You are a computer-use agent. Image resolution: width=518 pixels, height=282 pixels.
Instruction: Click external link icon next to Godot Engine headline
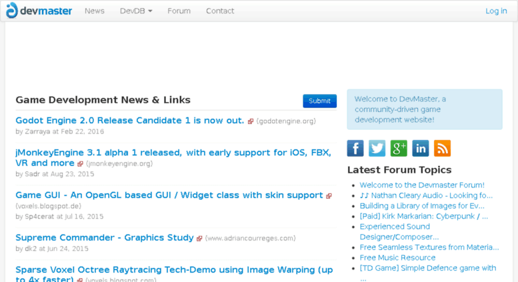pos(251,121)
